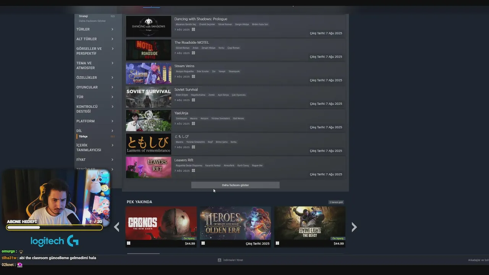The image size is (489, 275).
Task: Expand the PLATFORM filter section
Action: (95, 121)
